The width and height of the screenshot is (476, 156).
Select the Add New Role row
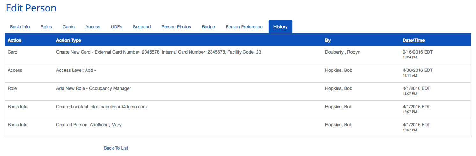pos(93,88)
